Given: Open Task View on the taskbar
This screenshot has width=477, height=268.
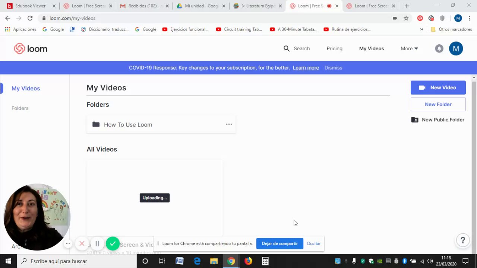Looking at the screenshot, I should 162,261.
